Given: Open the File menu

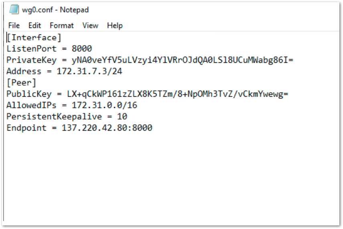Looking at the screenshot, I should click(14, 26).
